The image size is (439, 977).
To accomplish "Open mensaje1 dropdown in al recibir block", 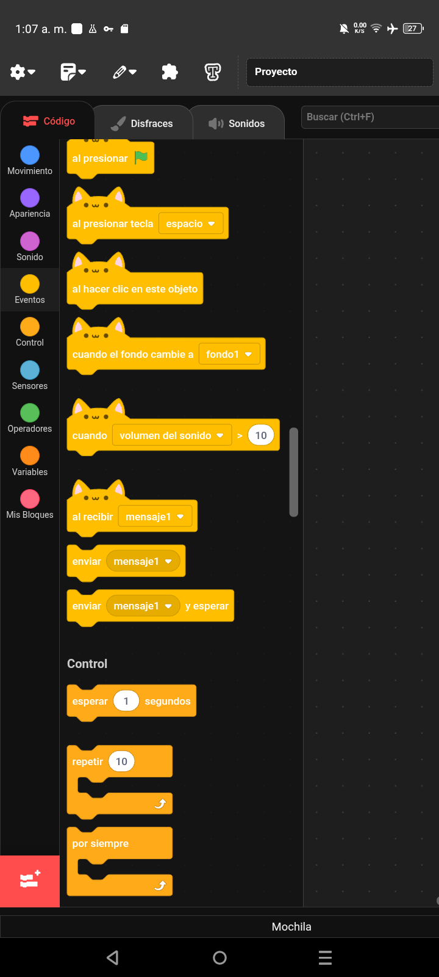I will pyautogui.click(x=155, y=517).
